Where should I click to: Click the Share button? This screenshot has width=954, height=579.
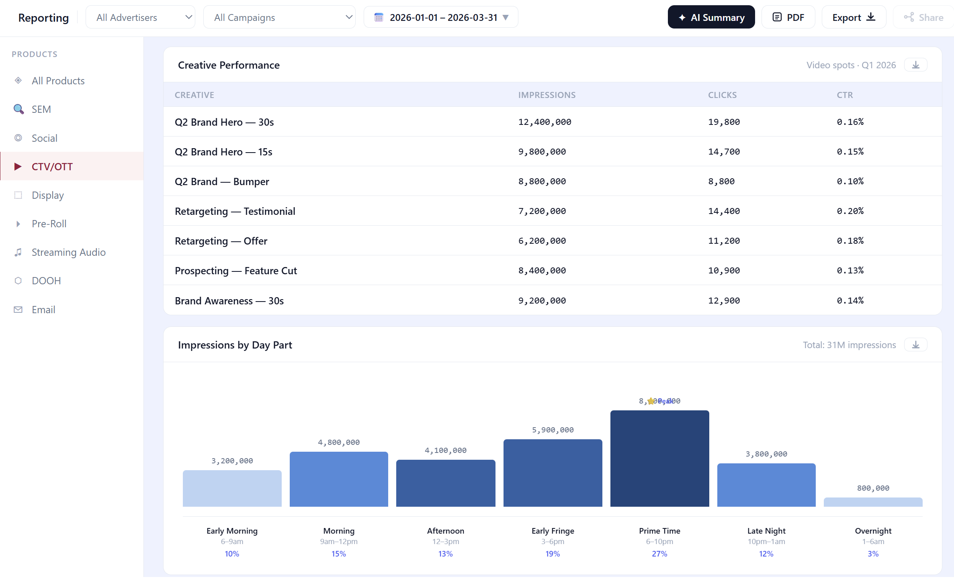point(923,17)
